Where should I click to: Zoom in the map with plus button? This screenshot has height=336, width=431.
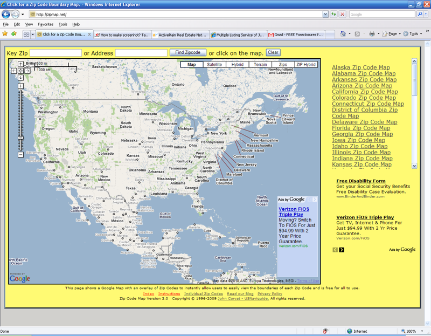[x=20, y=86]
